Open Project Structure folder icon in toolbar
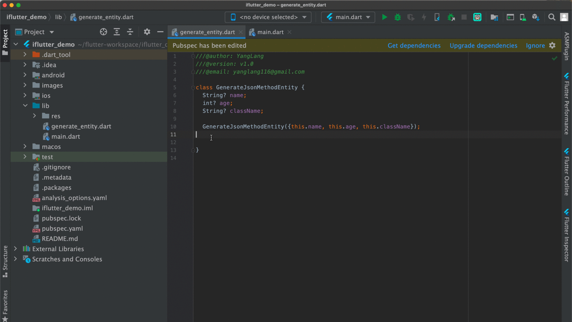 (x=494, y=17)
